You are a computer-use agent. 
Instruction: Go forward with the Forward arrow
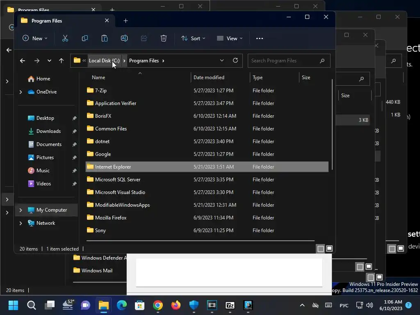click(x=37, y=61)
